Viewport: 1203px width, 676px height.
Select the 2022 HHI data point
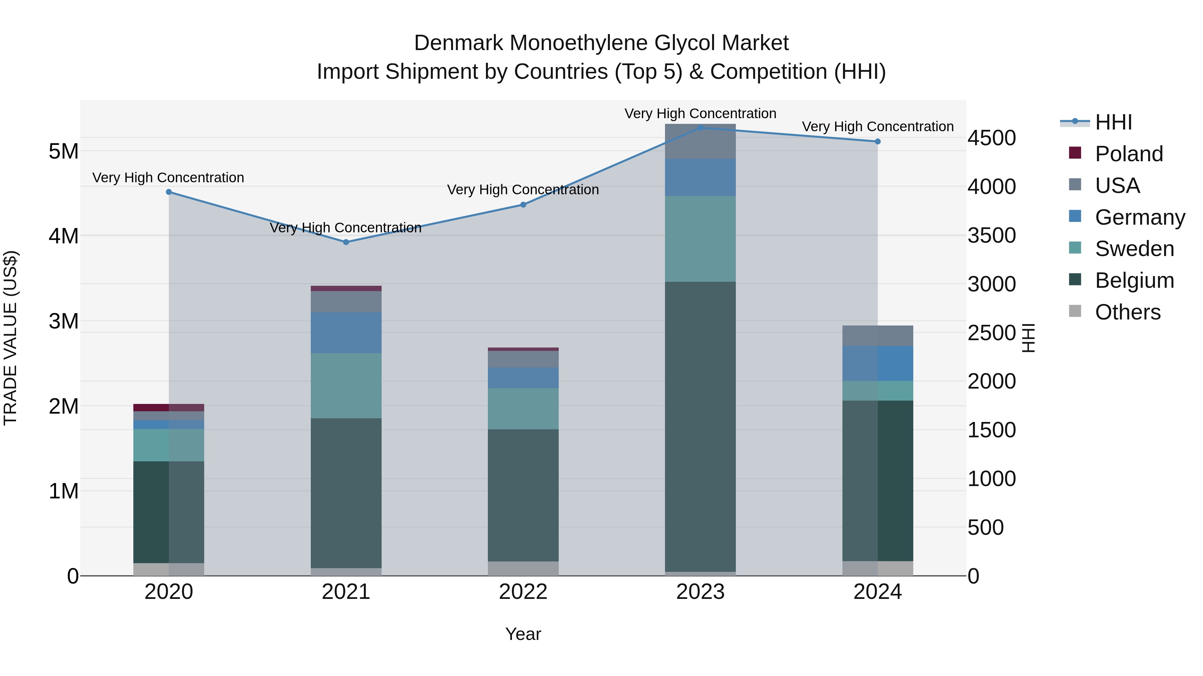(x=524, y=205)
